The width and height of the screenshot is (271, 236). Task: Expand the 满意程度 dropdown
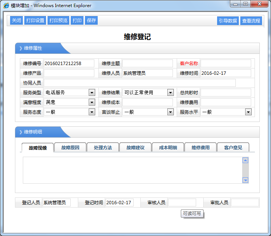point(92,102)
